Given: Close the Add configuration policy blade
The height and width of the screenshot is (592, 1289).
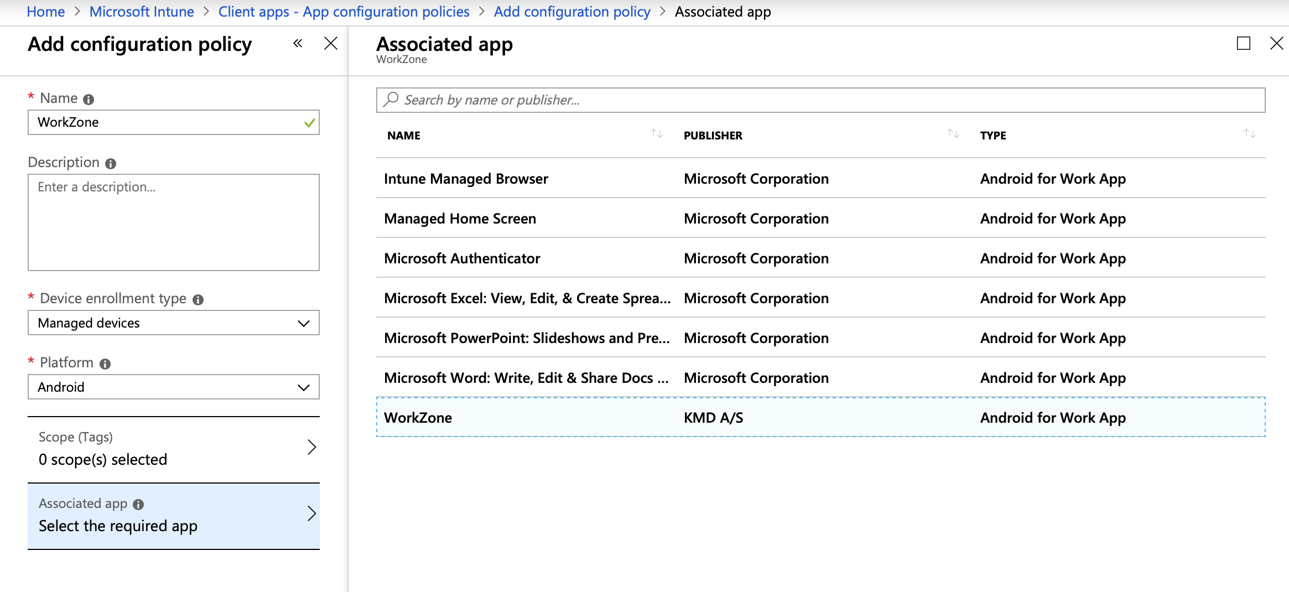Looking at the screenshot, I should click(331, 43).
